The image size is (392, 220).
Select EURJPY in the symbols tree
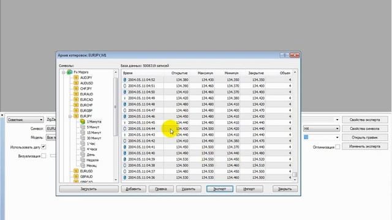click(x=86, y=116)
